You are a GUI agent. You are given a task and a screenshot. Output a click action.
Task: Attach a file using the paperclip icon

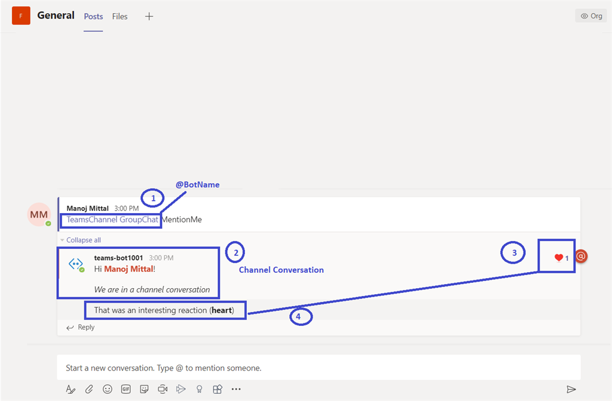tap(89, 389)
